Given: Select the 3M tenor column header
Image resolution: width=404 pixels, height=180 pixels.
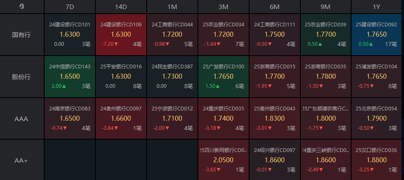Looking at the screenshot, I should click(223, 7).
